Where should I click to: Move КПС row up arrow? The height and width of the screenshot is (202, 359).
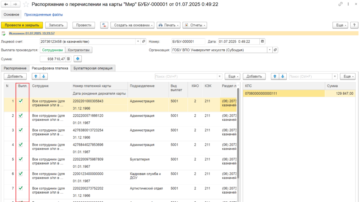coord(275,76)
